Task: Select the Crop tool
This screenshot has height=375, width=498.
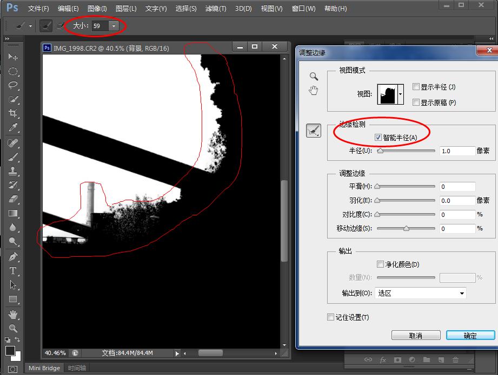Action: coord(13,113)
